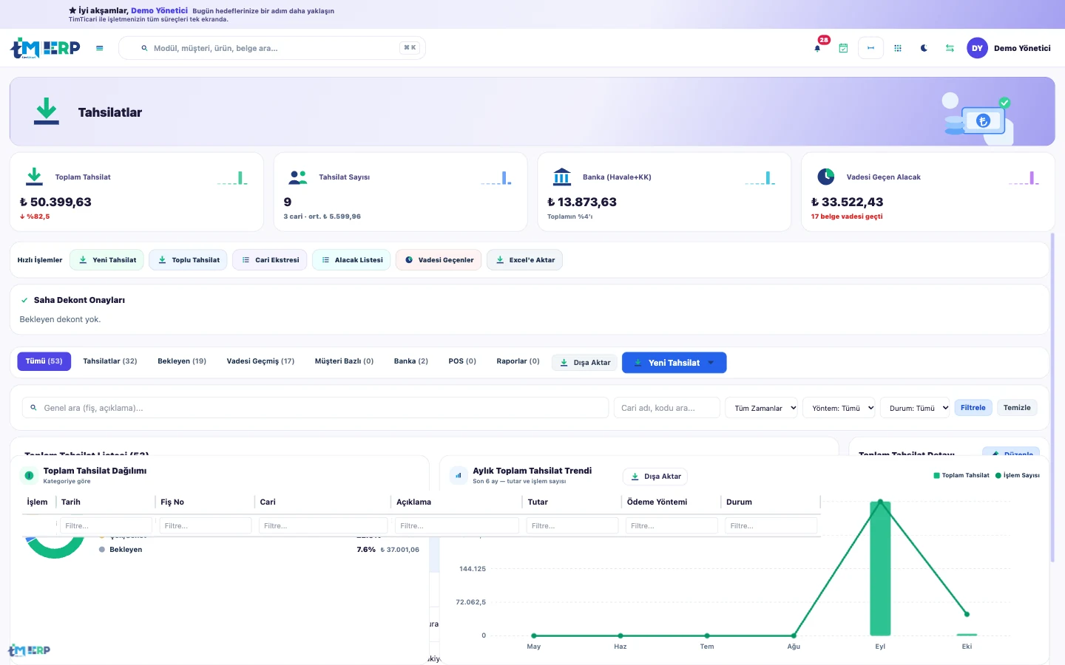1065x665 pixels.
Task: Click the Yeni Tahsilat quick action button
Action: click(x=106, y=260)
